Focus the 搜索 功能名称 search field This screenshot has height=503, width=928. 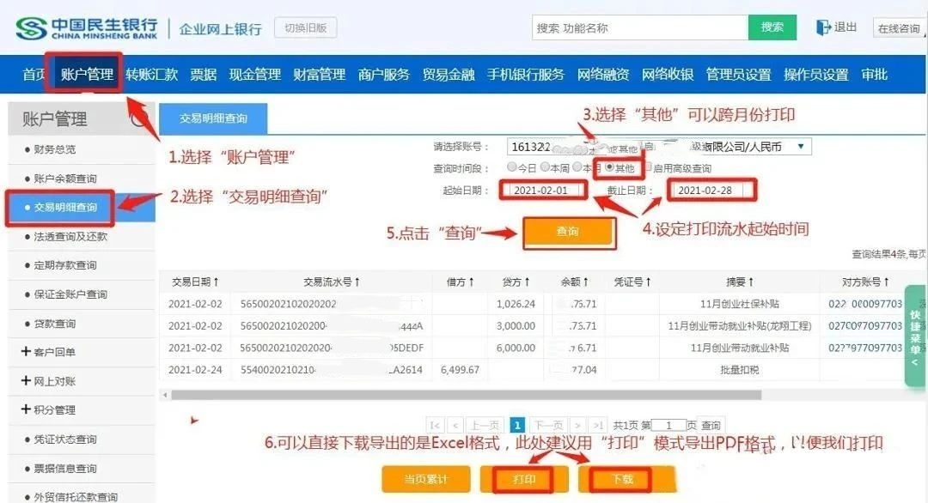click(x=640, y=27)
